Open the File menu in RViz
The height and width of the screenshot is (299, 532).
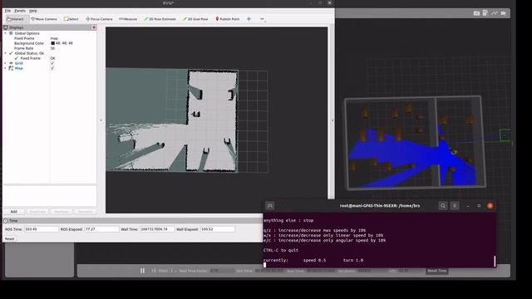tap(7, 11)
